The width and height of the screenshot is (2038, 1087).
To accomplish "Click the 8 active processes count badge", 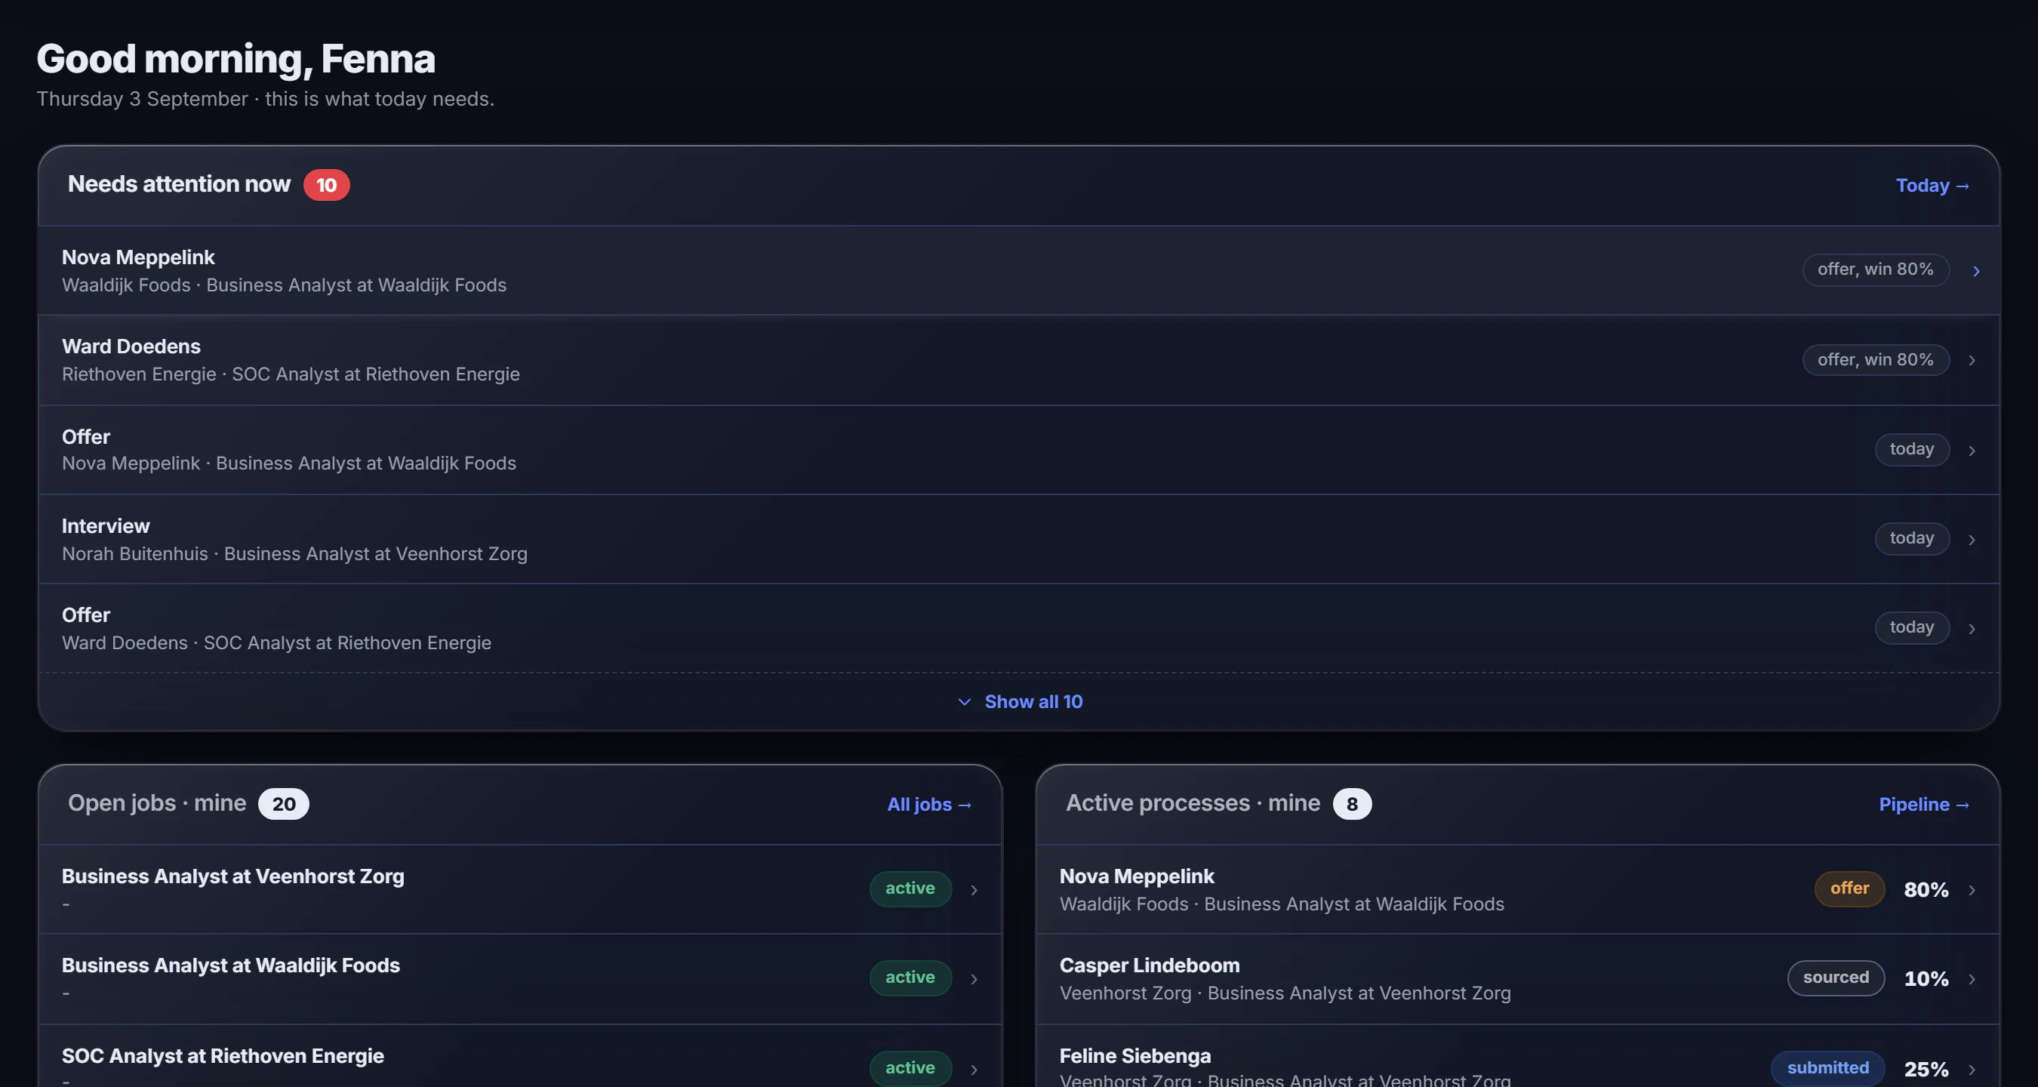I will click(x=1352, y=804).
